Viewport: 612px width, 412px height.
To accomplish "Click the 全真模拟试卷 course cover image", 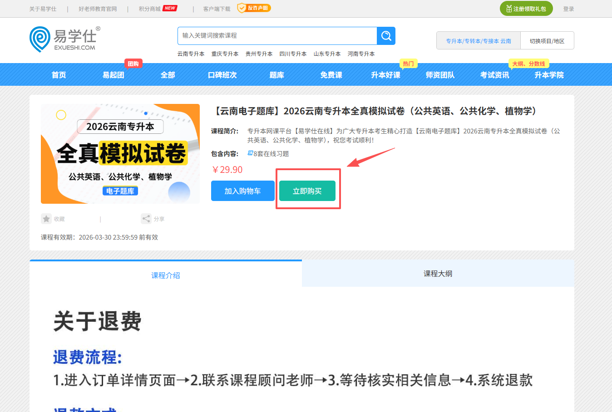I will point(120,154).
